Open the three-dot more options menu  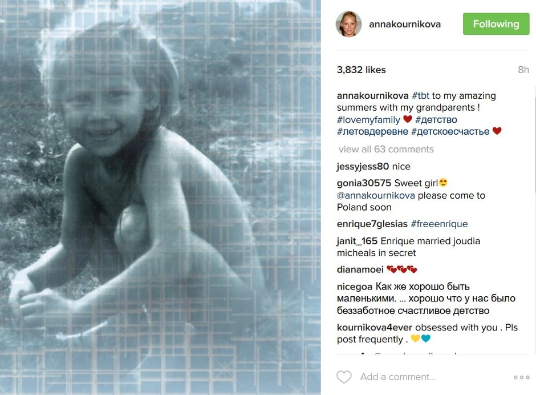[521, 377]
